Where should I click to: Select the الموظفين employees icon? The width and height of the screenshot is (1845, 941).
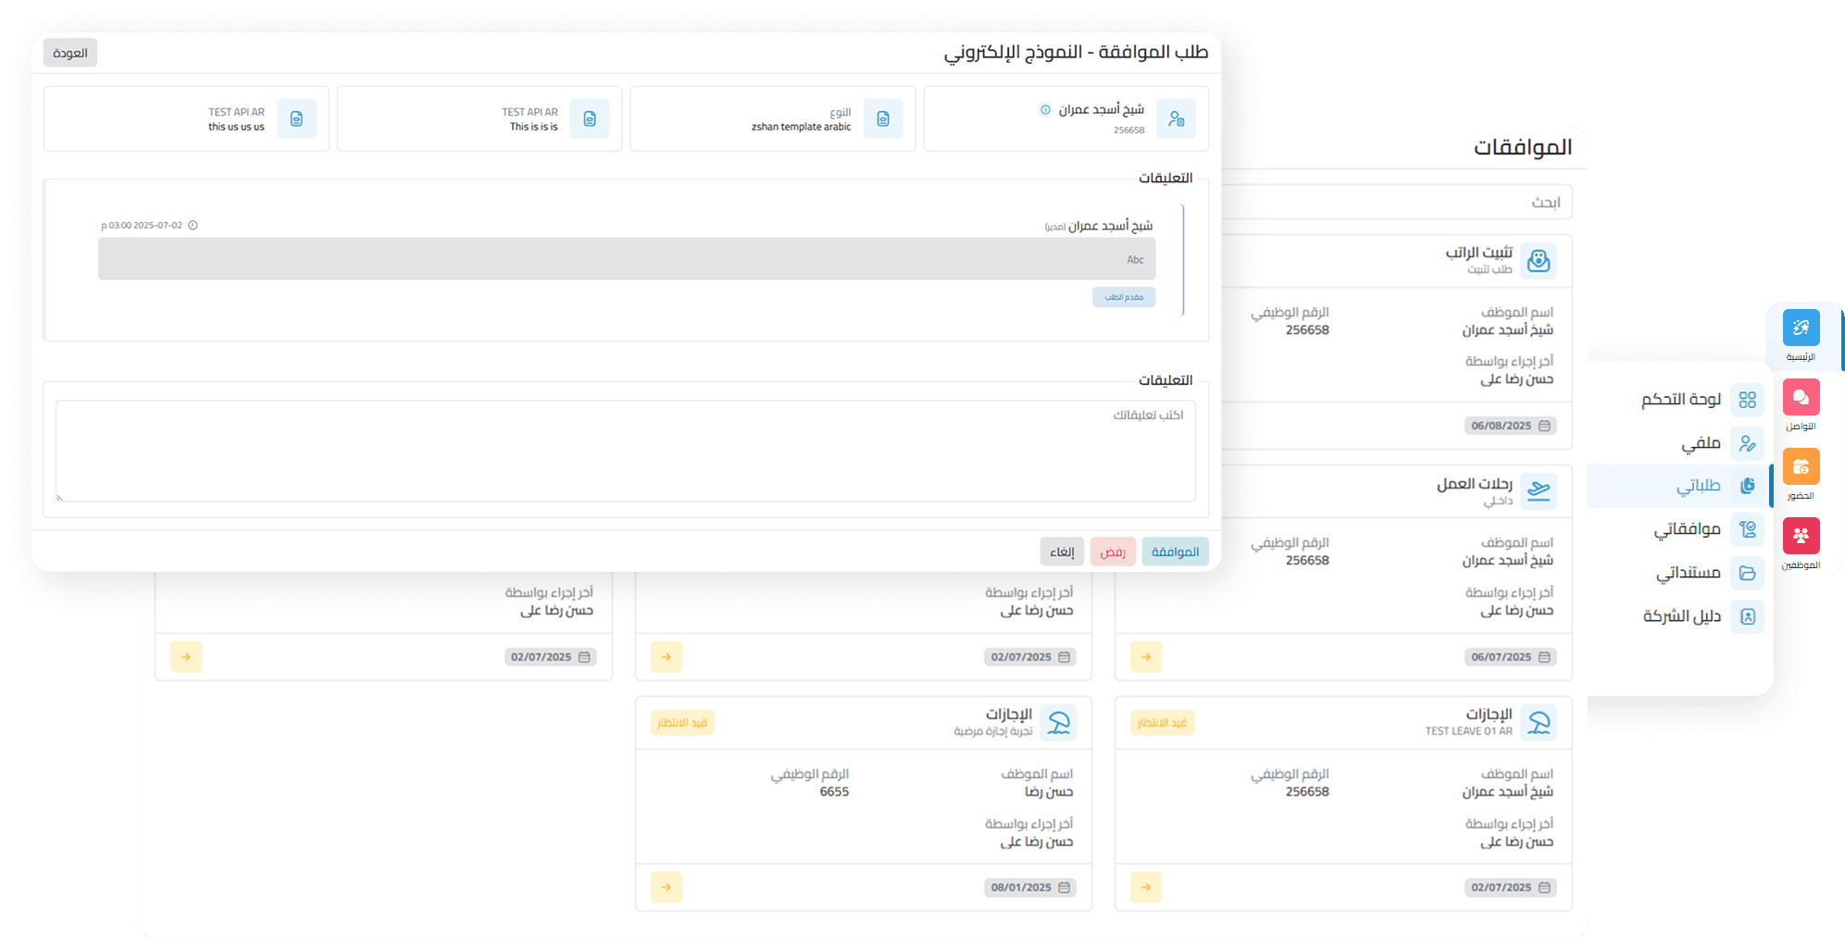tap(1800, 536)
